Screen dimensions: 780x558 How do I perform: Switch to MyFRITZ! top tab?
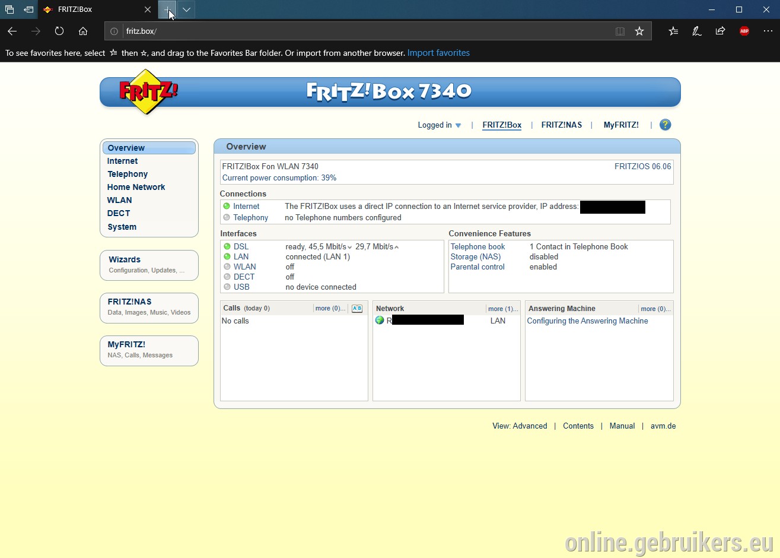[x=621, y=125]
